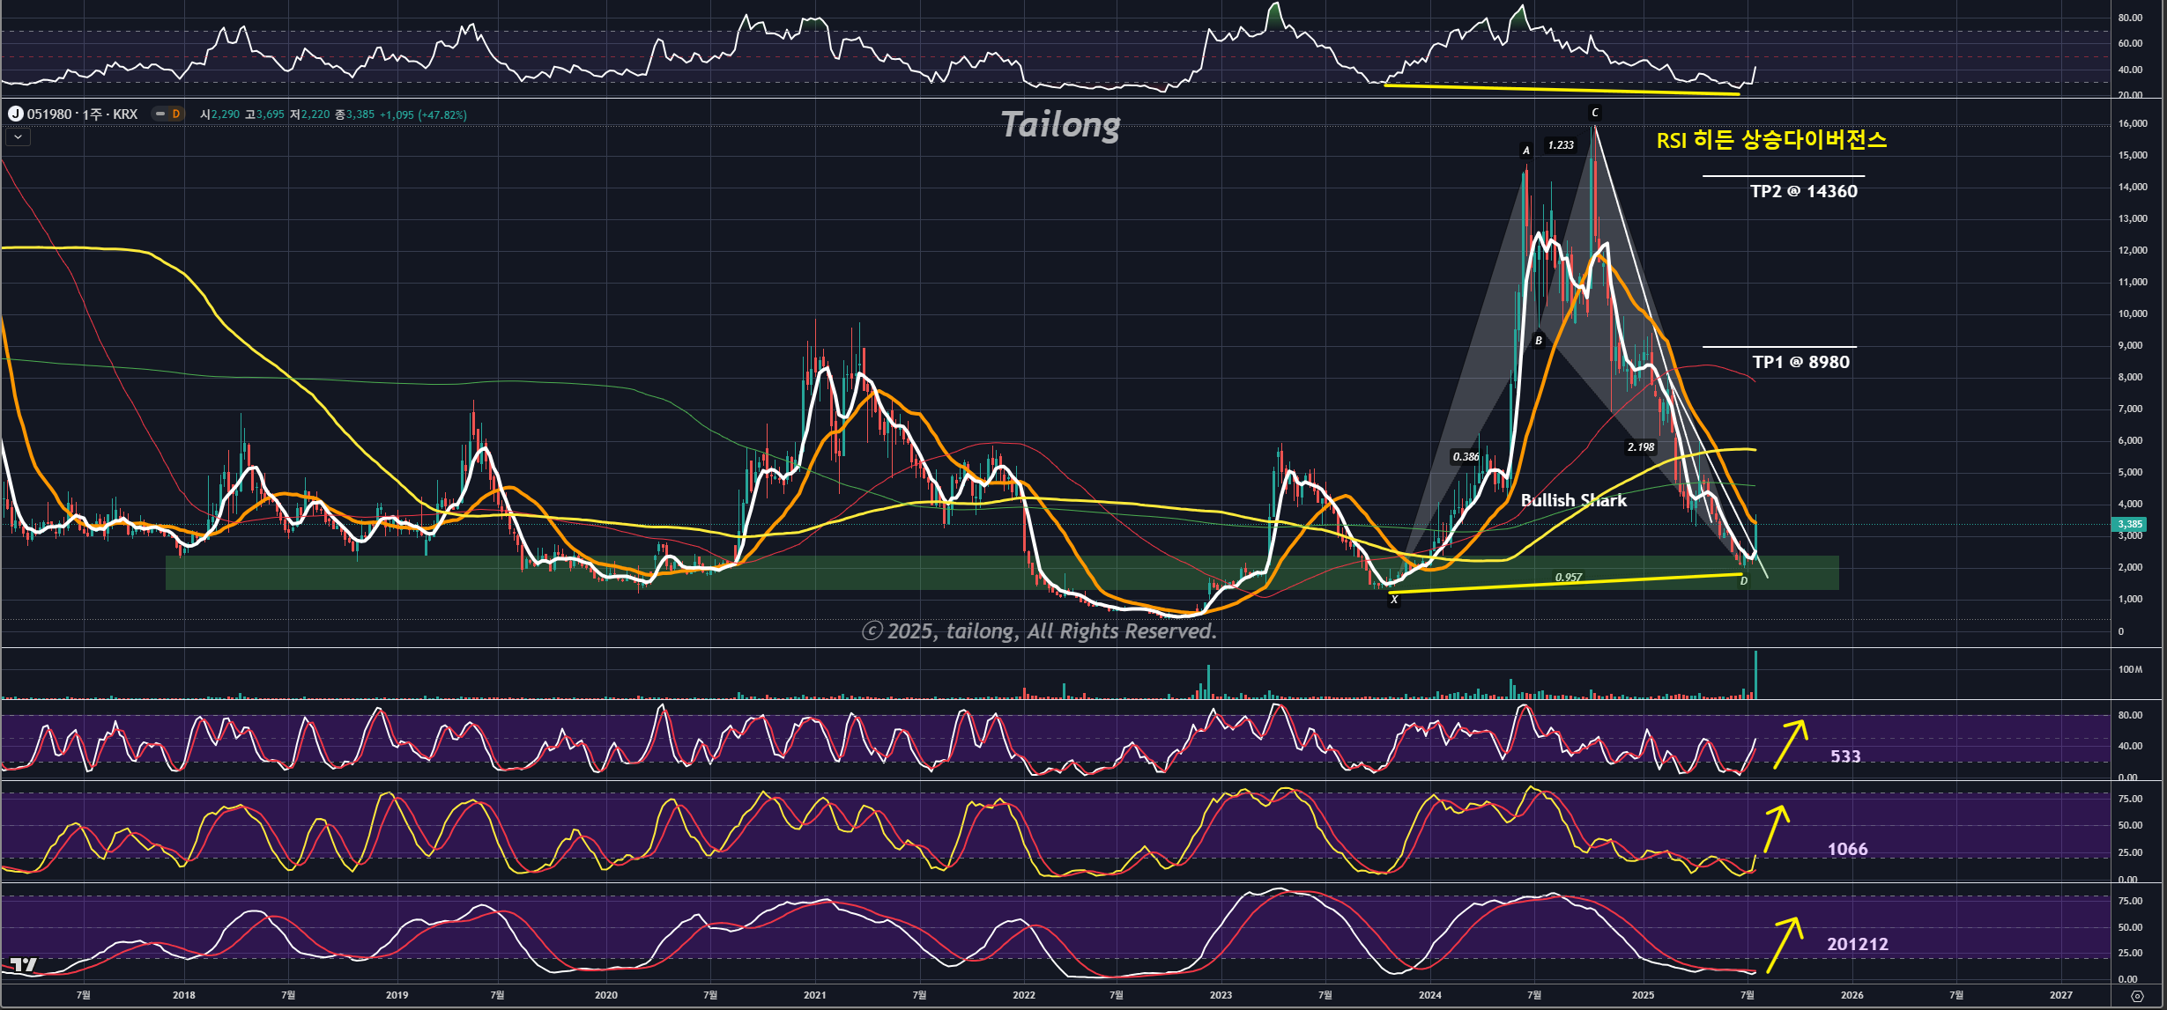The image size is (2167, 1010).
Task: Select the TP2 @ 14360 label
Action: click(x=1803, y=191)
